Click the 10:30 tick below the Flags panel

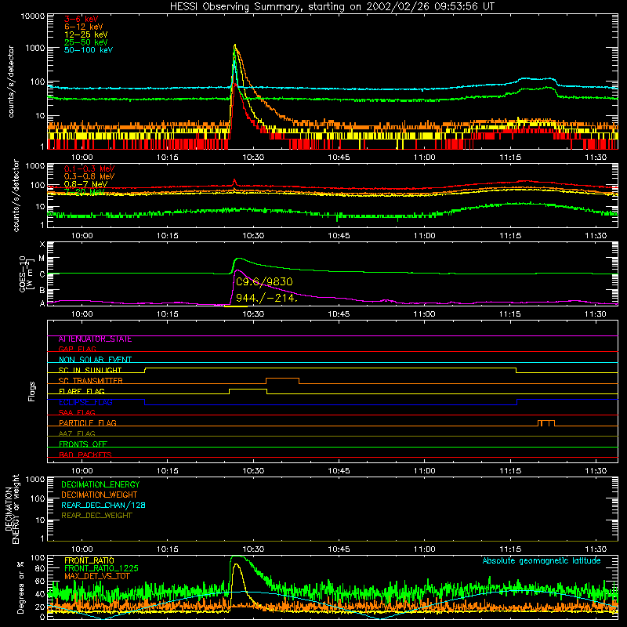coord(253,471)
